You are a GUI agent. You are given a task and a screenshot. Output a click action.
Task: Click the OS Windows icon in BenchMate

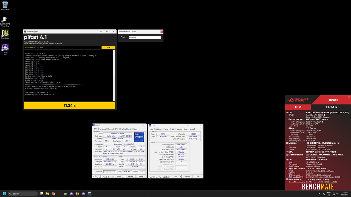coord(287,160)
